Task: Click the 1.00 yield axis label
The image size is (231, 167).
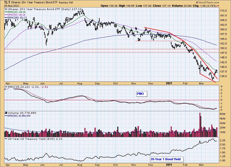Action: coord(223,161)
